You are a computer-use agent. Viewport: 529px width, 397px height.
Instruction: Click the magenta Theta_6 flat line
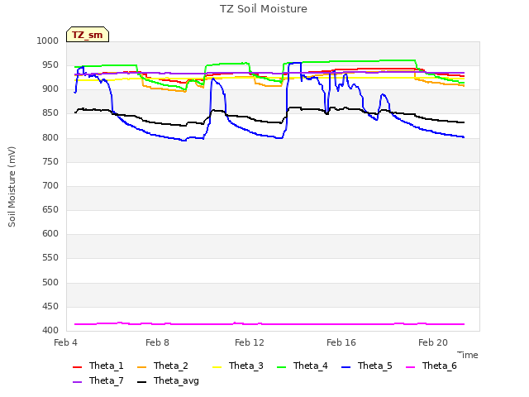point(269,324)
